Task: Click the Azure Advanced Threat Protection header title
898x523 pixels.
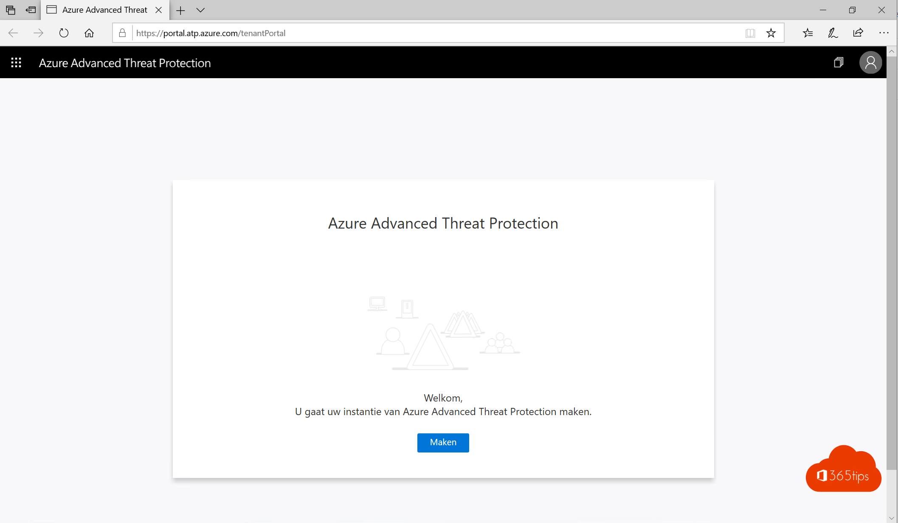Action: [x=125, y=63]
